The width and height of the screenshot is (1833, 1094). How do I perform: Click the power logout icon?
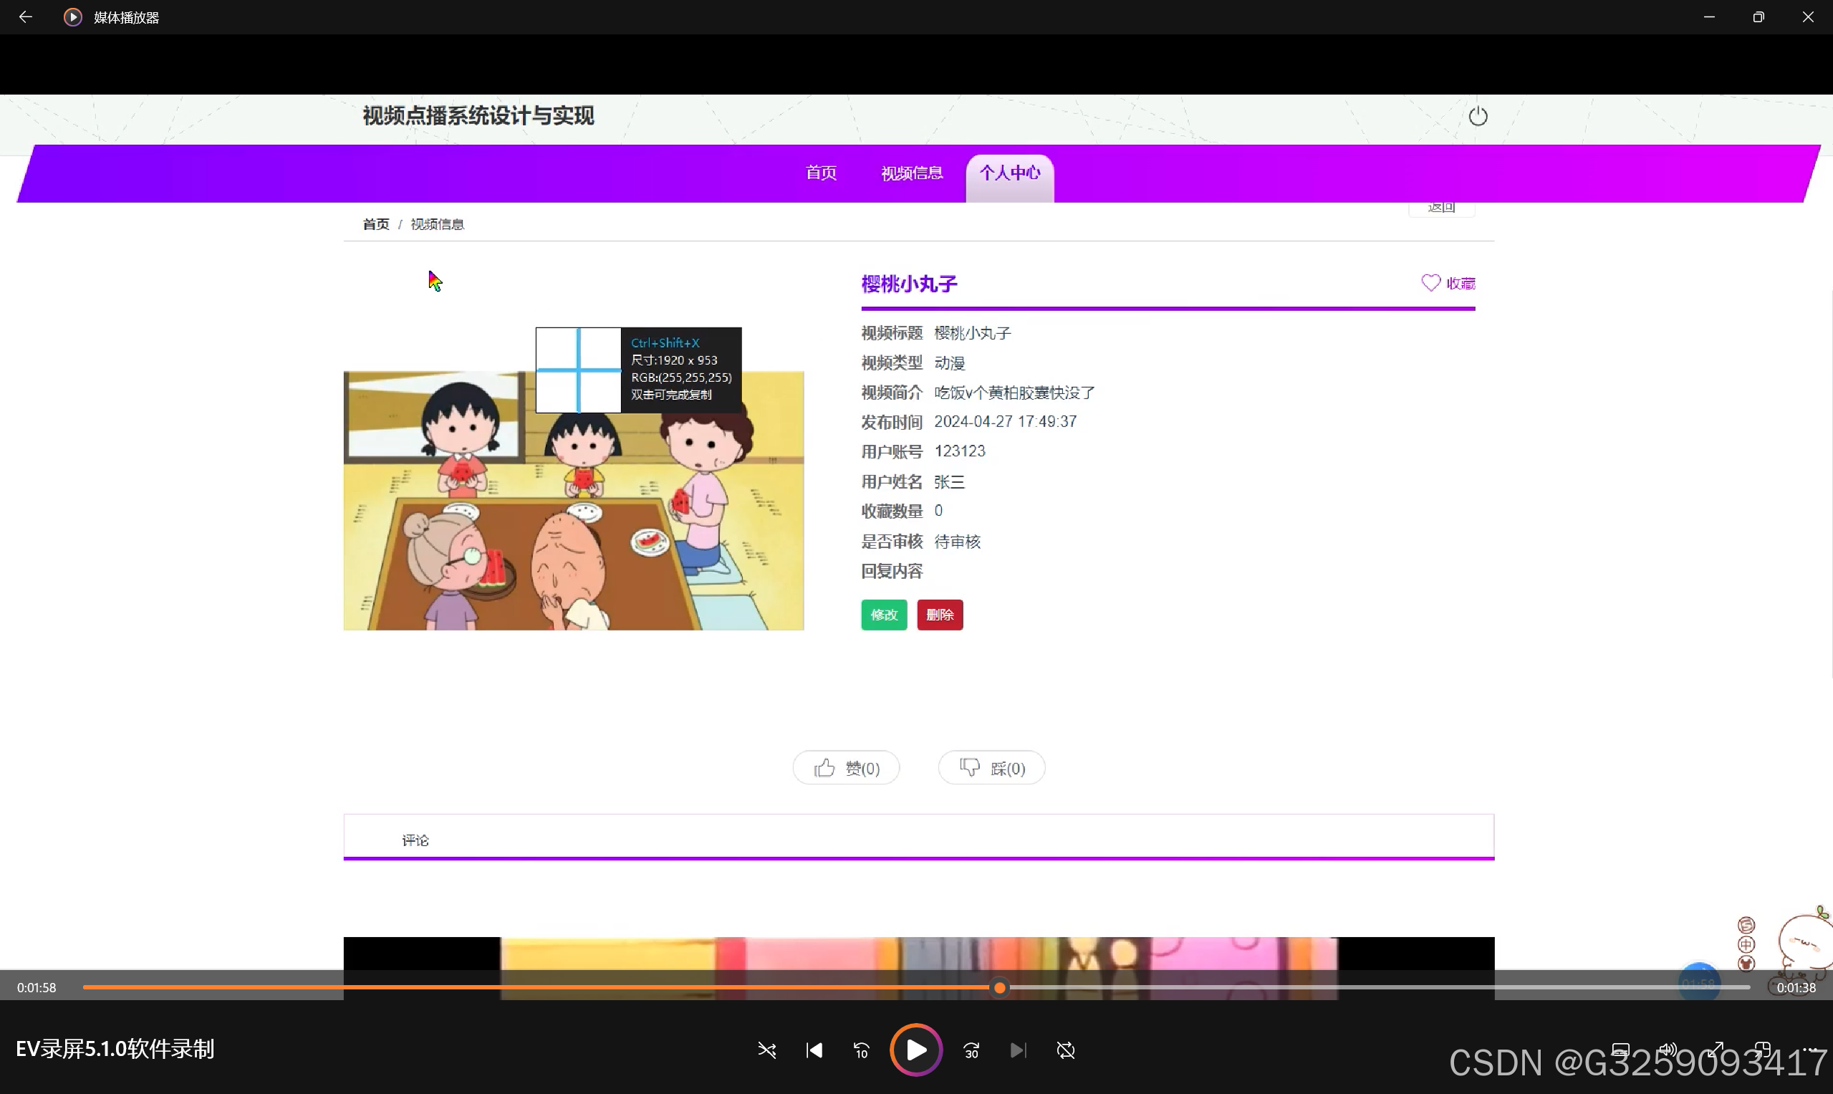coord(1477,117)
